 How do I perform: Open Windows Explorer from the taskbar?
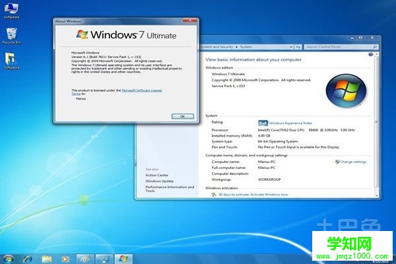[47, 259]
